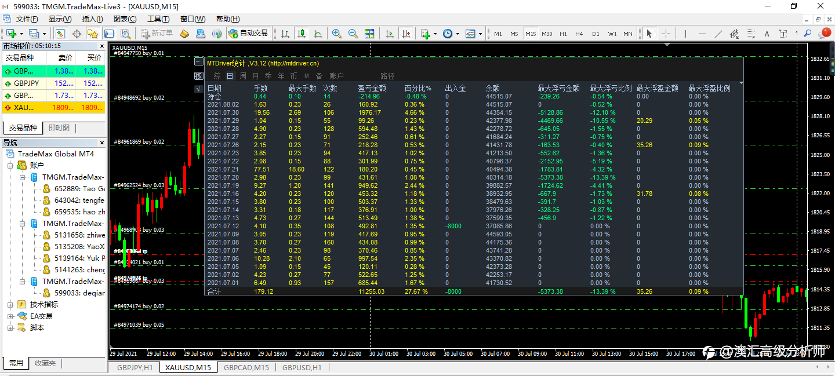
Task: Switch timeframe to W1
Action: coord(612,34)
